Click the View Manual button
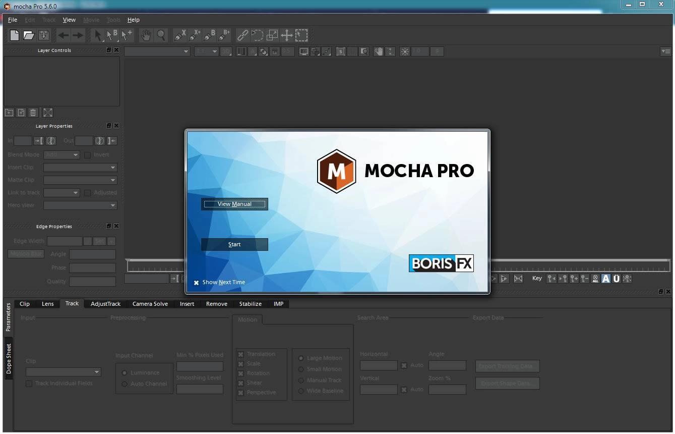This screenshot has width=675, height=434. (234, 204)
